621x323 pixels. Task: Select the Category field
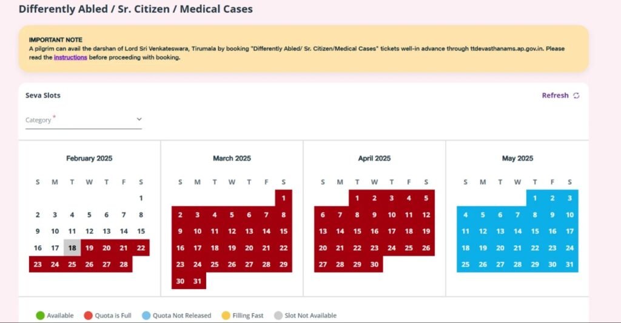(84, 120)
